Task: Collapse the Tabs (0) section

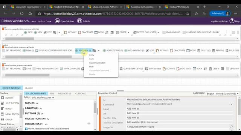Action: [37, 103]
